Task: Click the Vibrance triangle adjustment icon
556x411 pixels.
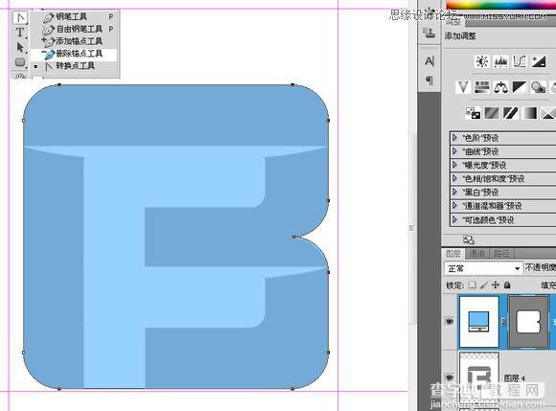Action: 463,87
